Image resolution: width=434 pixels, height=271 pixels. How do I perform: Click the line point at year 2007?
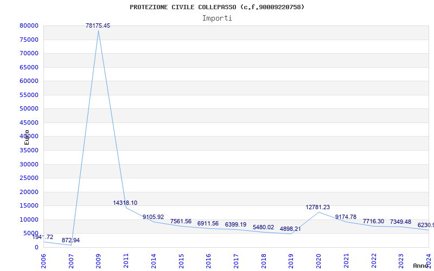pos(71,245)
